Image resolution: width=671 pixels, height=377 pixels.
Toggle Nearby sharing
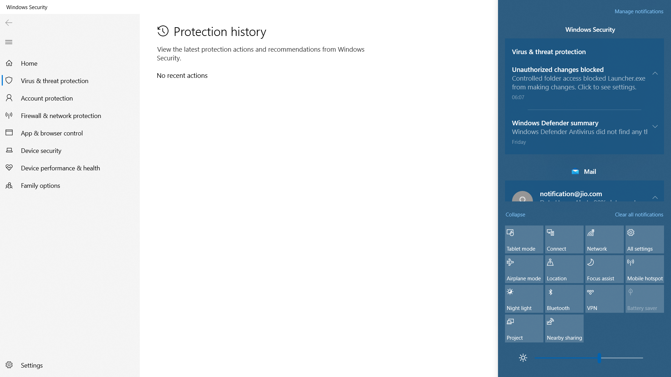coord(564,328)
